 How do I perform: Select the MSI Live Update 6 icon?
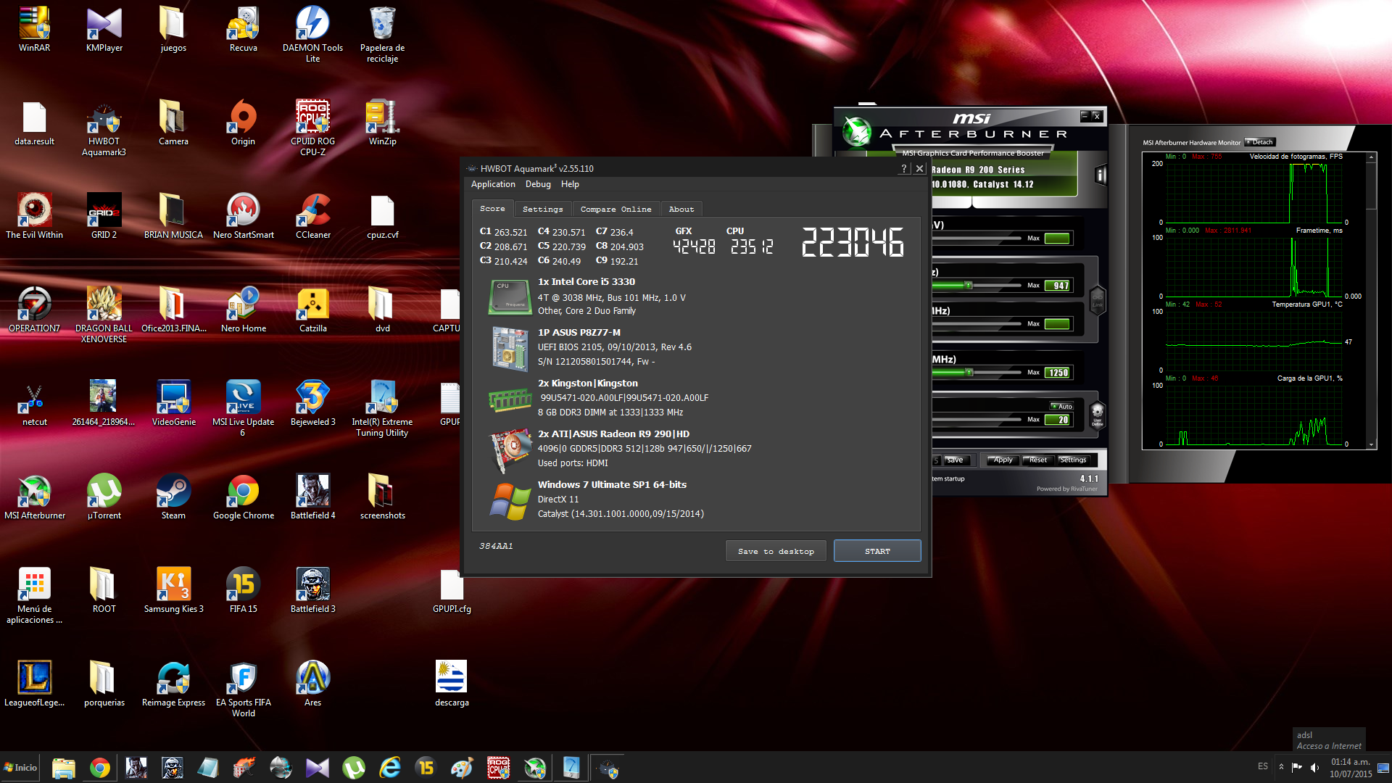pos(243,409)
